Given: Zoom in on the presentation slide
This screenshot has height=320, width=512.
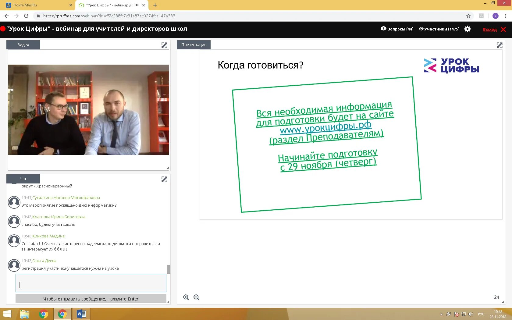Looking at the screenshot, I should 186,297.
